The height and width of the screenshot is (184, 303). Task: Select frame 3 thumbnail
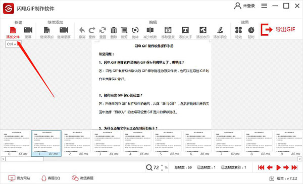tap(107, 143)
